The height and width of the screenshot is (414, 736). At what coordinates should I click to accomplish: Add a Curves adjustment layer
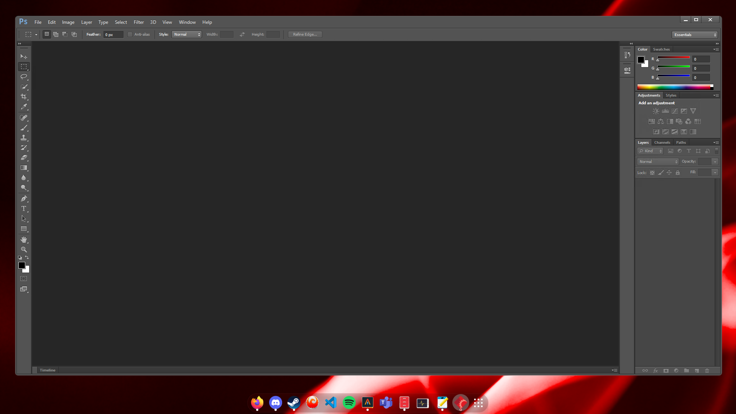[674, 111]
